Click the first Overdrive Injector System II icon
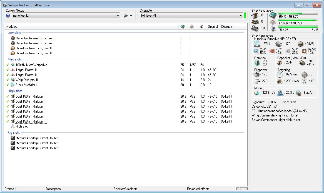Viewport: 324px width, 193px height. click(13, 48)
